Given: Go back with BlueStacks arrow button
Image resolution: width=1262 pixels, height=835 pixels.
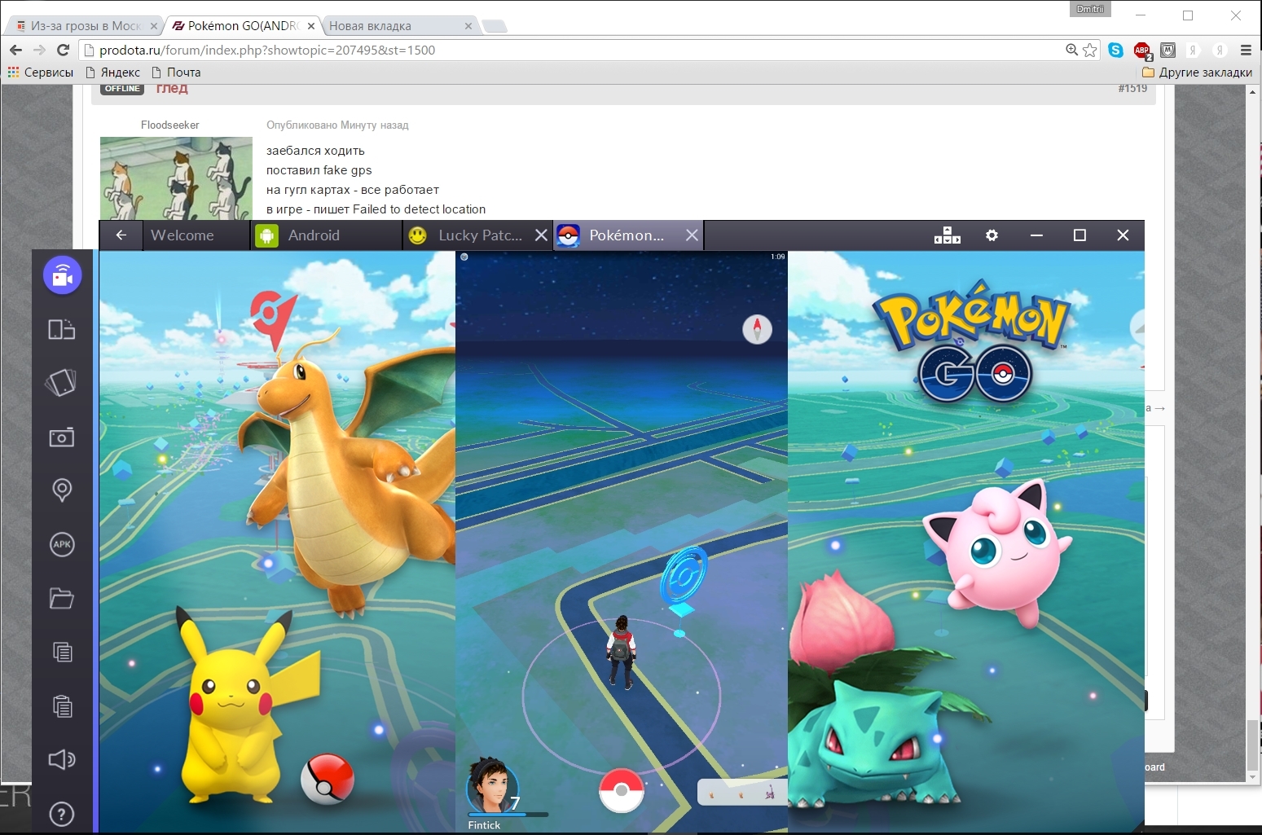Looking at the screenshot, I should pos(121,235).
